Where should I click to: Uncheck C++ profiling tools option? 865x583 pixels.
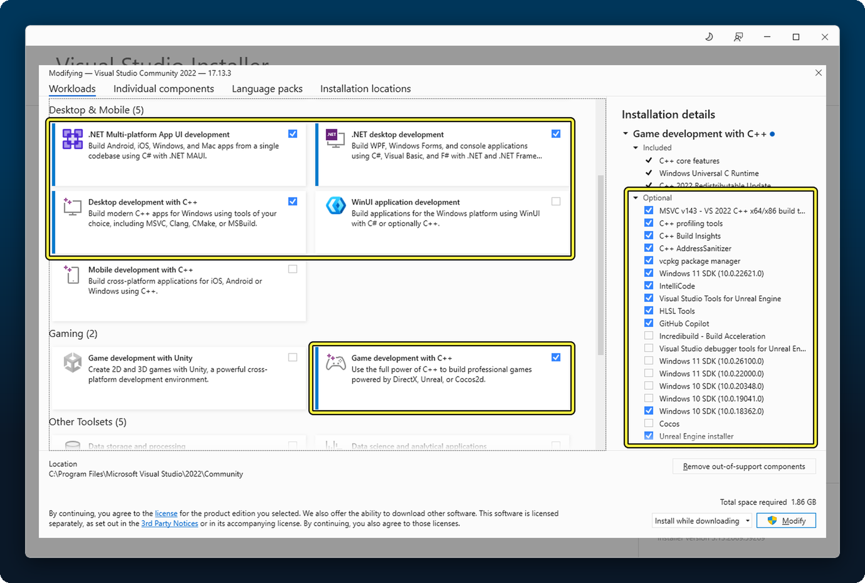pyautogui.click(x=649, y=223)
